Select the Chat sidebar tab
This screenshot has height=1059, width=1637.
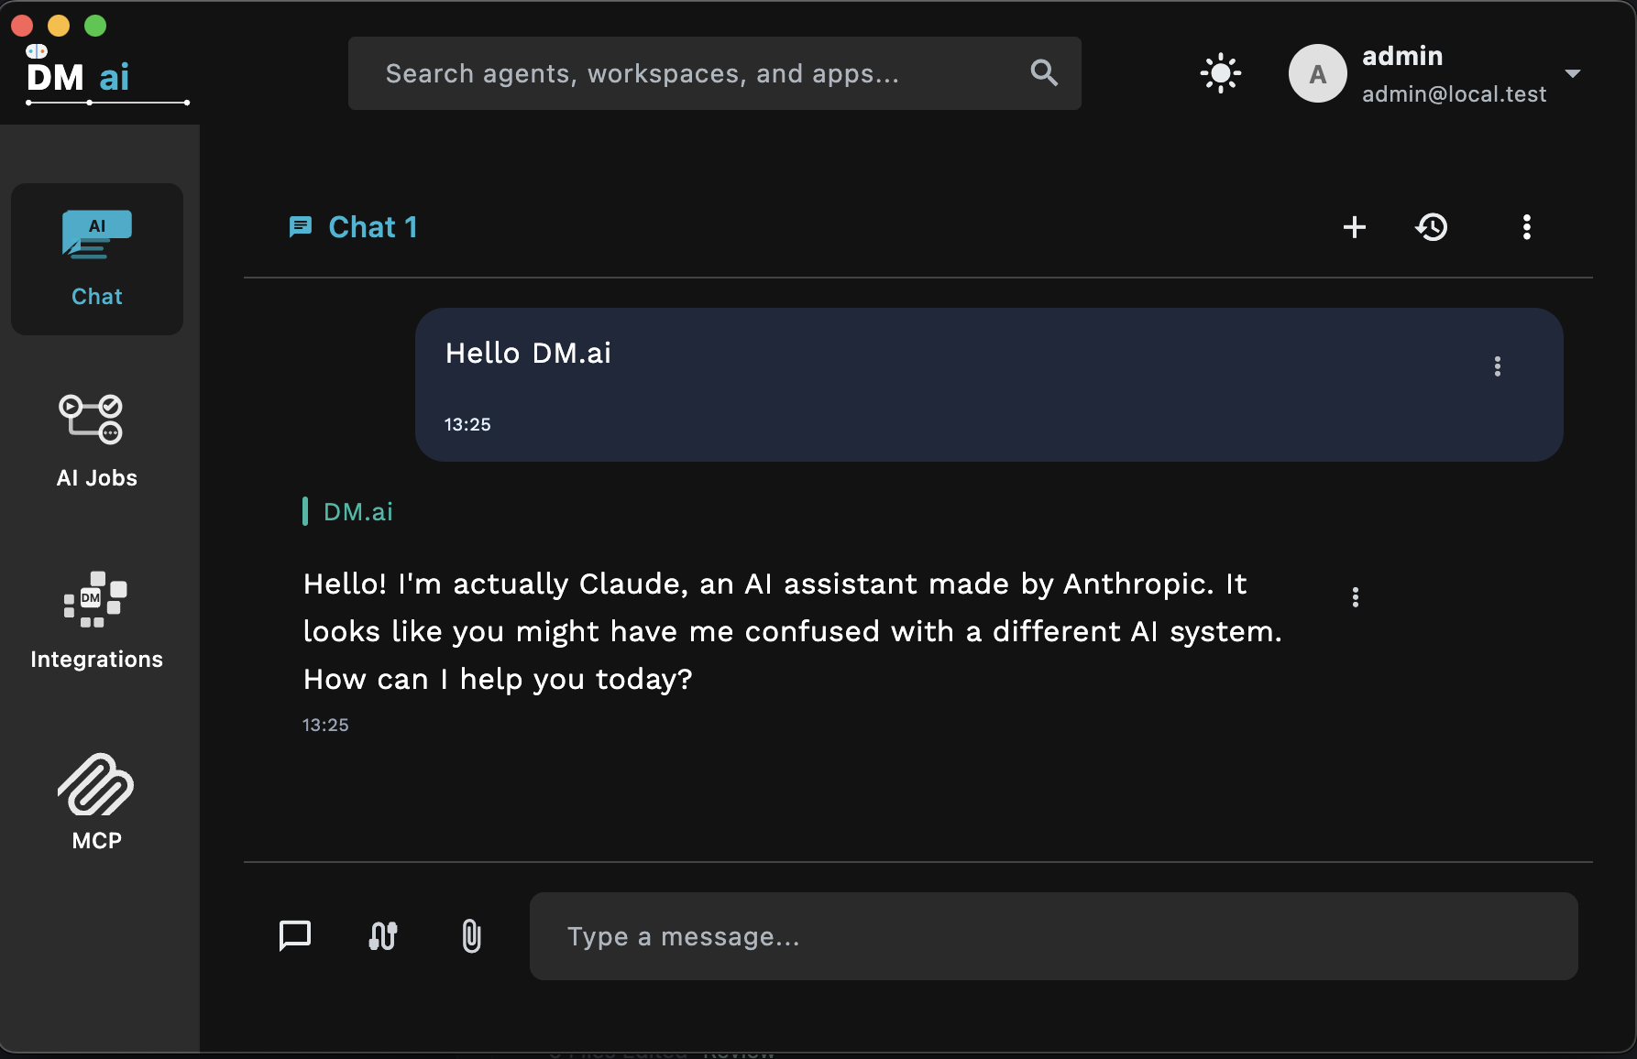[x=96, y=259]
